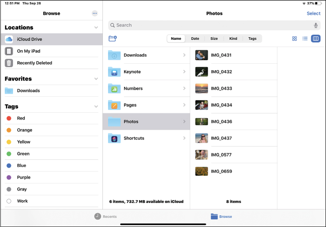Switch to list view
The height and width of the screenshot is (227, 326).
305,39
